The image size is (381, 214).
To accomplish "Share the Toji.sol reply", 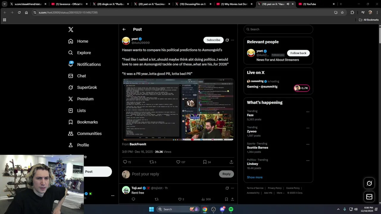I will tap(232, 199).
